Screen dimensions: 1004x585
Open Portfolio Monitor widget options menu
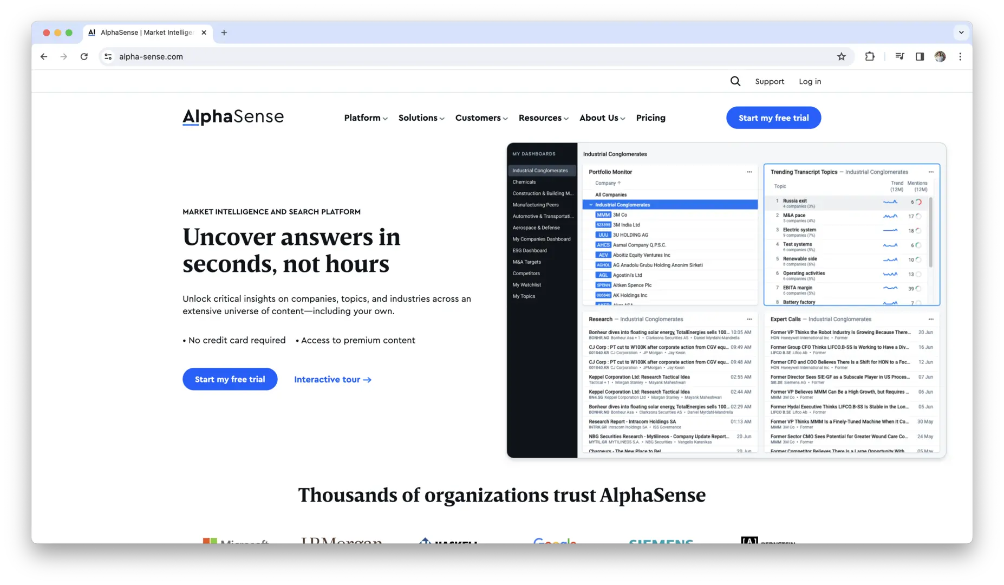[749, 172]
